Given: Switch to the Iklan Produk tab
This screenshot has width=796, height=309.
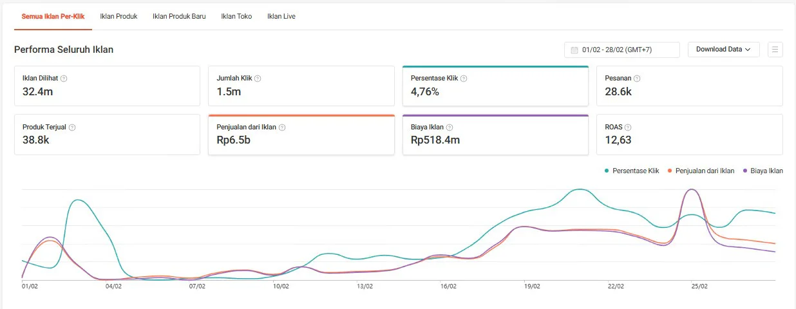Looking at the screenshot, I should (118, 16).
